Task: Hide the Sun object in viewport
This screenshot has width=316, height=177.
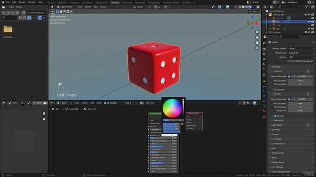Action: coord(309,29)
